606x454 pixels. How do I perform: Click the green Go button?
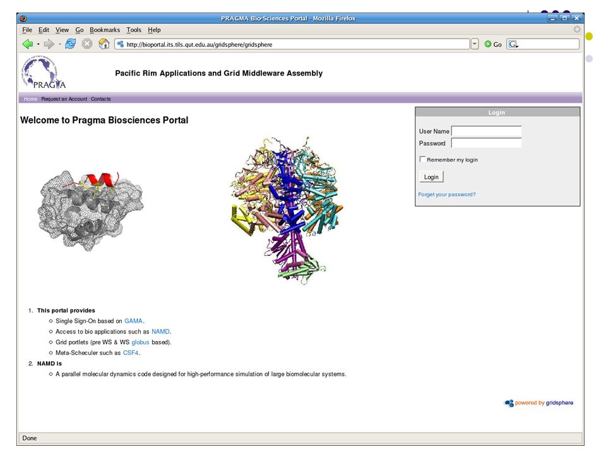493,44
